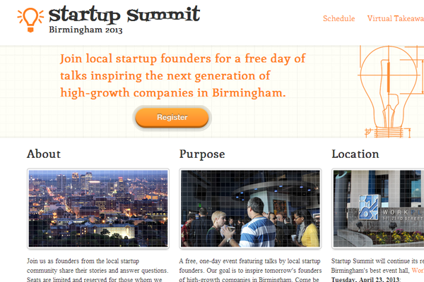
Task: Click the orange hero headline about startup founders
Action: (183, 76)
